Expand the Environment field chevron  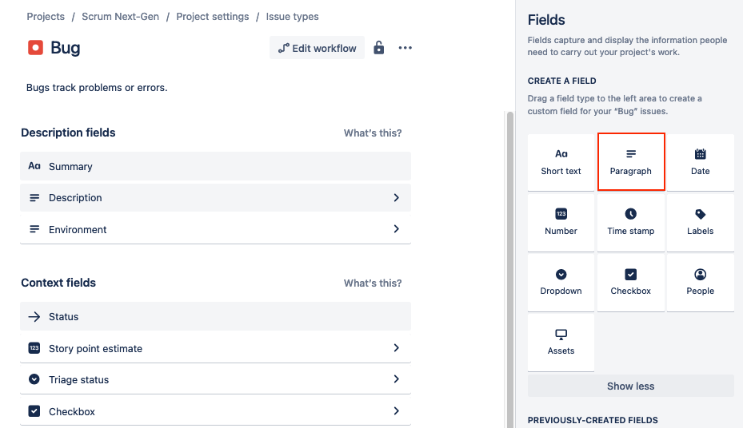[x=396, y=229]
